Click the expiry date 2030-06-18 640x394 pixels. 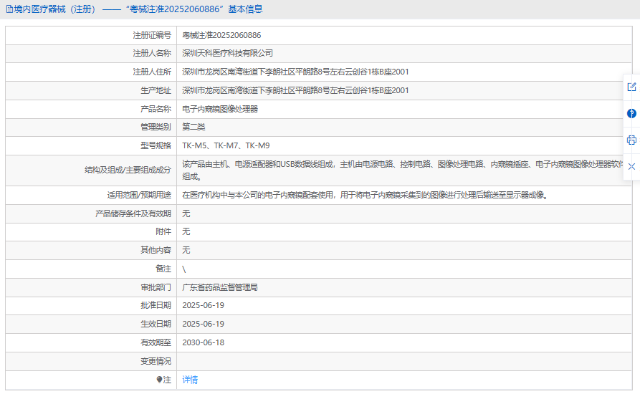(203, 342)
